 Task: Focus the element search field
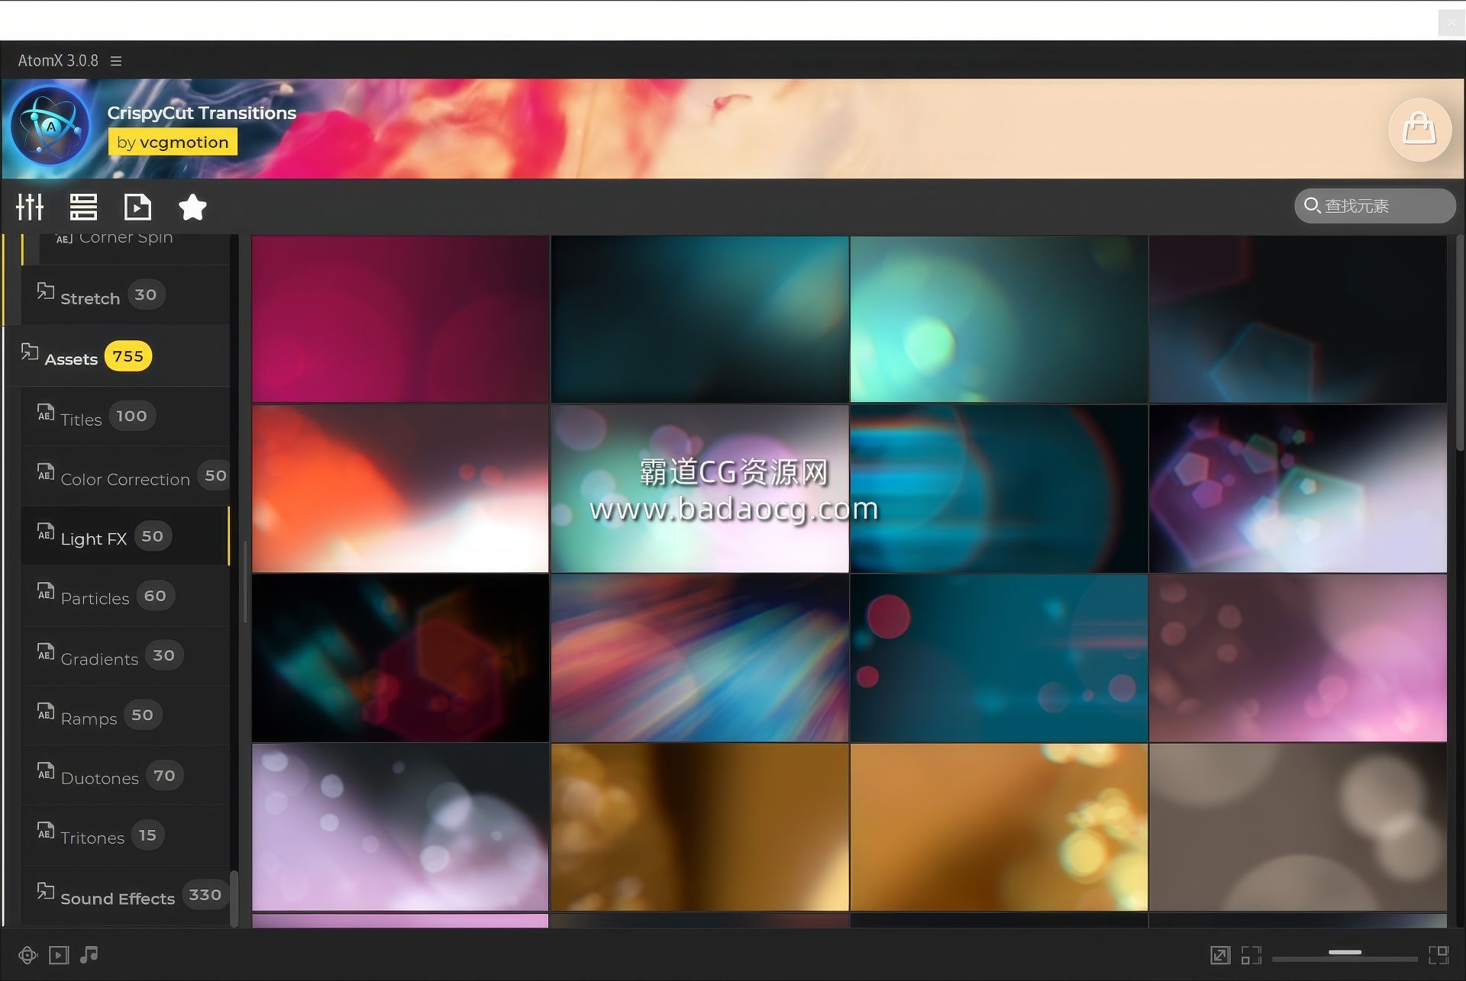1374,205
